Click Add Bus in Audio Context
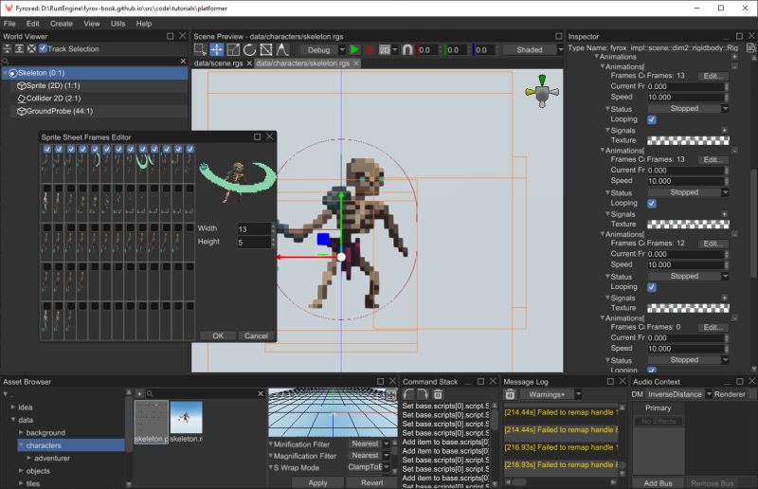The width and height of the screenshot is (758, 489). [x=658, y=483]
